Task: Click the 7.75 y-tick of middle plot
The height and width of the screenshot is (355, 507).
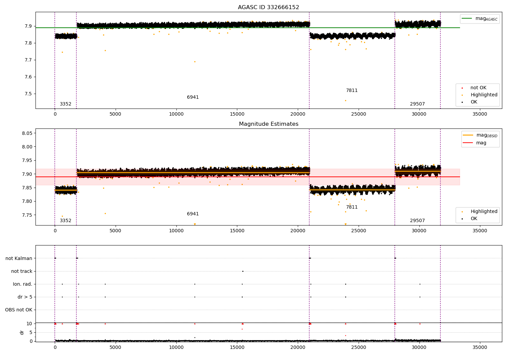Action: click(27, 215)
